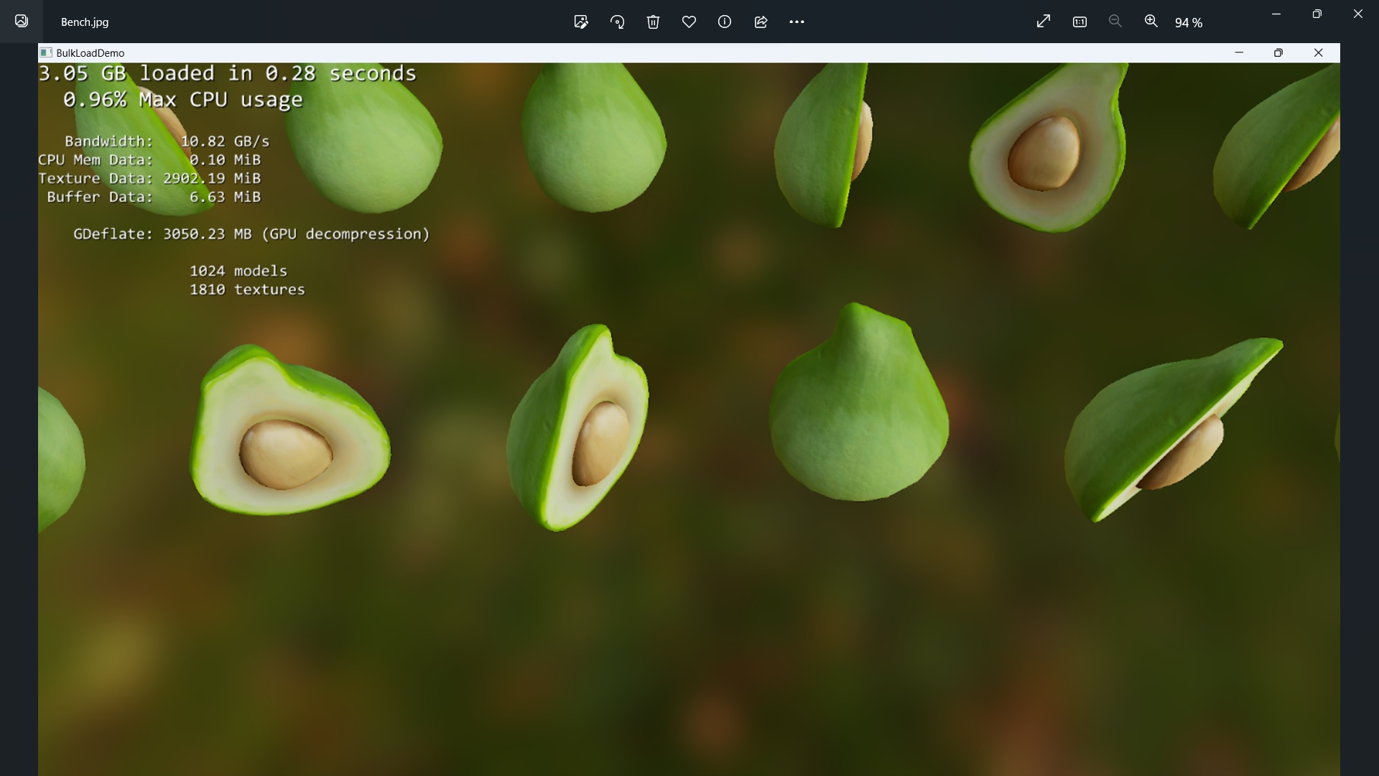Set zoom to actual size 1:1
This screenshot has height=776, width=1379.
1079,22
